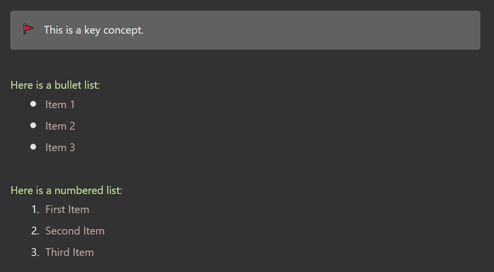
Task: Click the word 'bullet' in the heading
Action: tap(63, 85)
